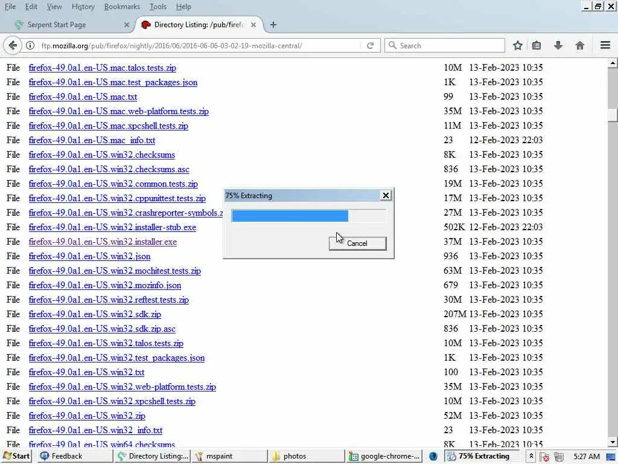Open the Help menu

tap(183, 7)
